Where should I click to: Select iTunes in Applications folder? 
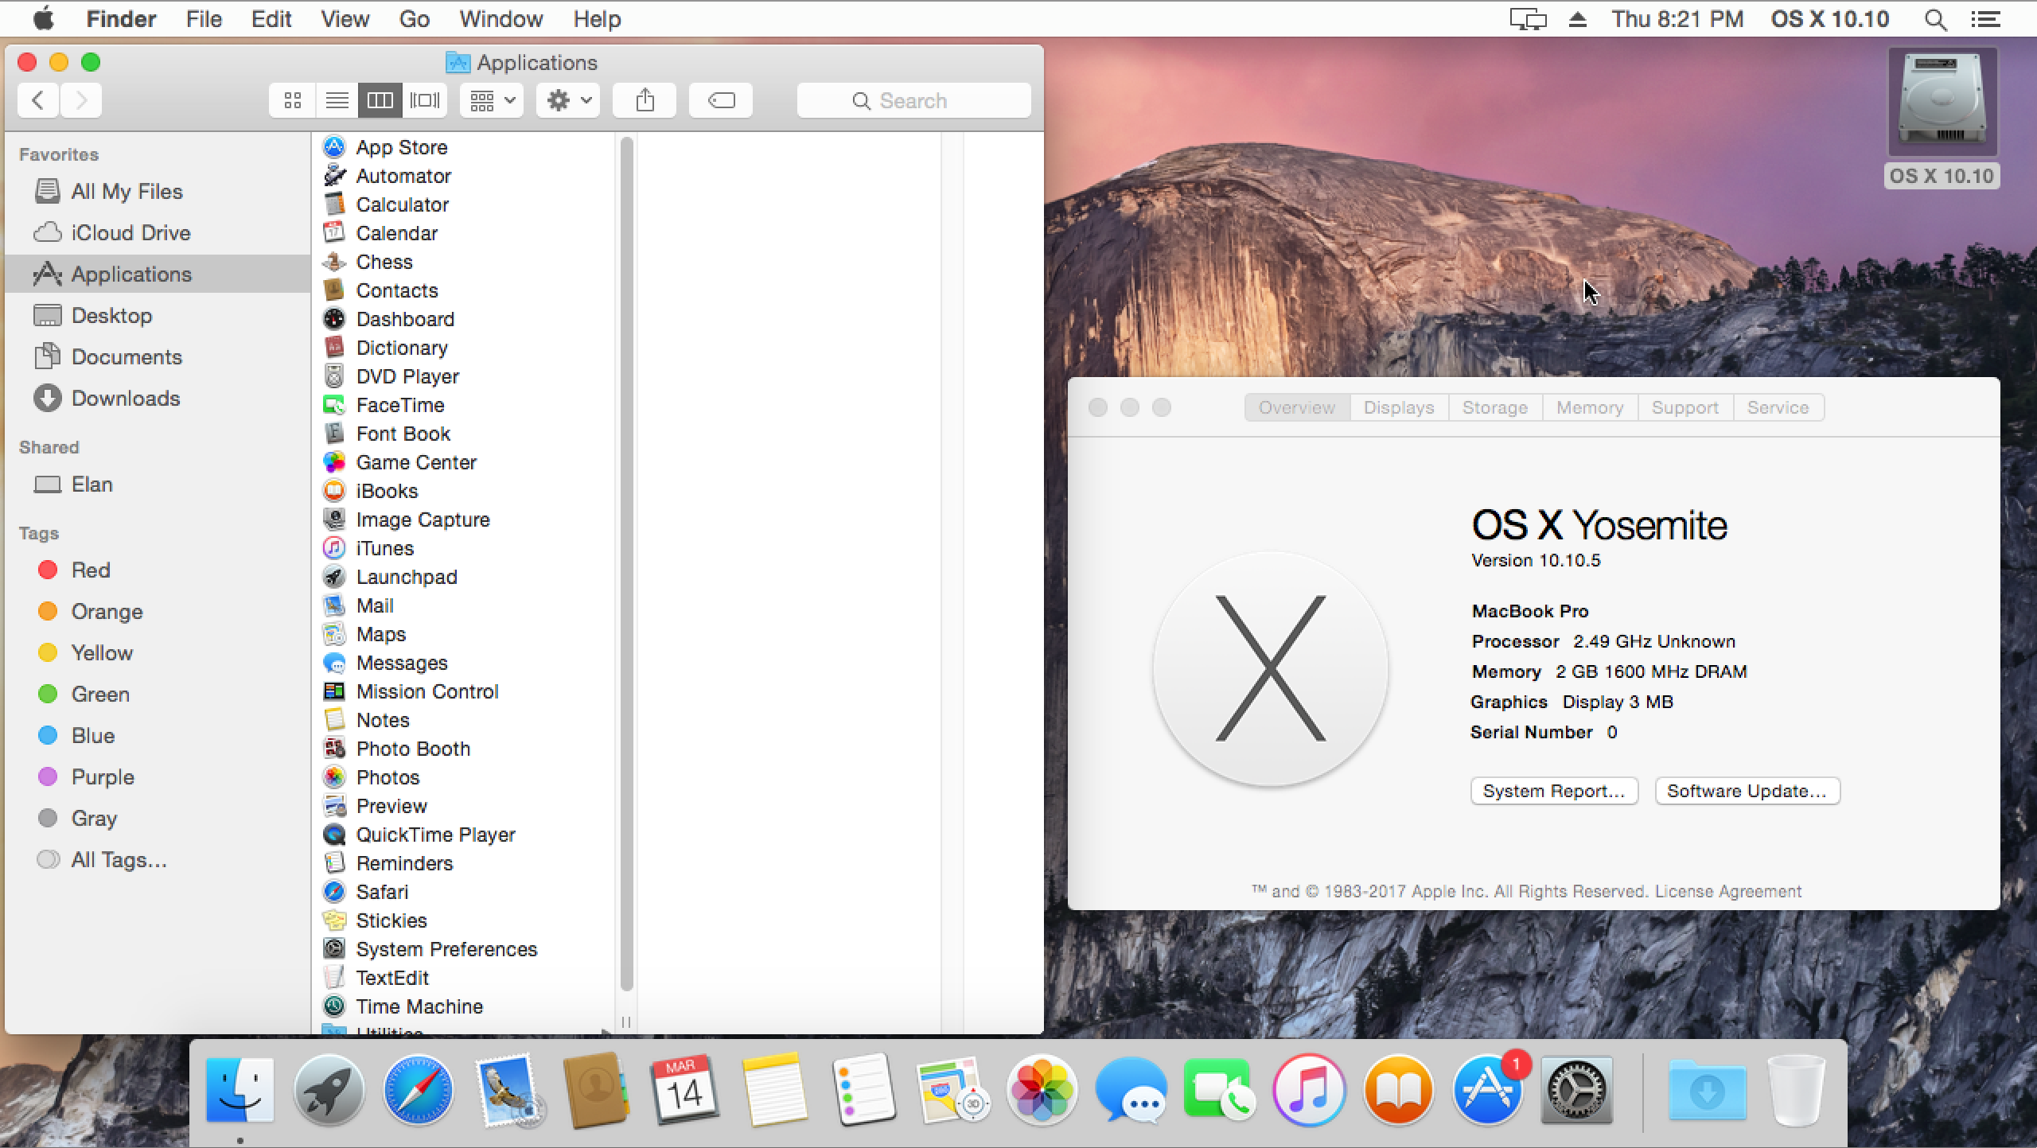tap(385, 548)
